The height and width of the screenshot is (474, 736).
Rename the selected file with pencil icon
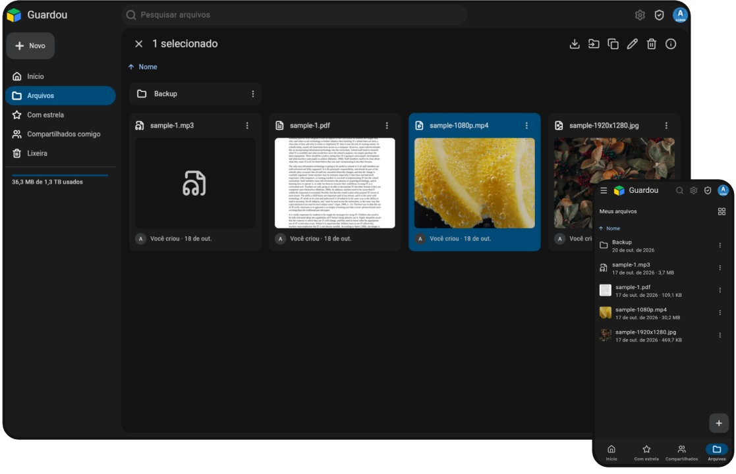point(633,43)
